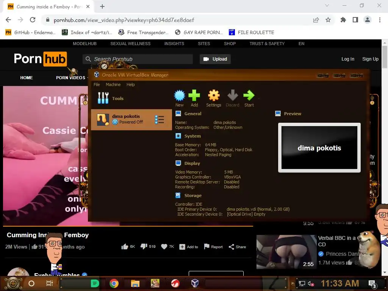Click the Chrome profile avatar icon
The image size is (388, 291).
point(368,20)
